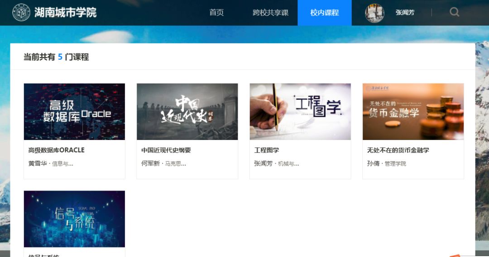Select the 校内课程 tab

(x=324, y=13)
